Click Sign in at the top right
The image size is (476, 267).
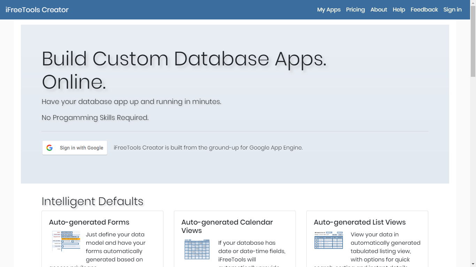pyautogui.click(x=452, y=9)
